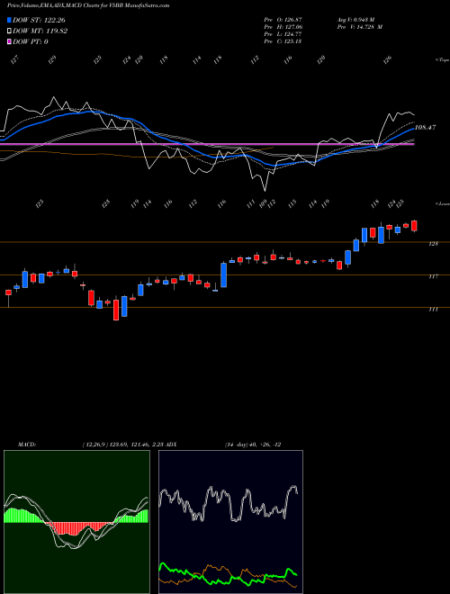Click the 'MACD:' indicator label

coord(26,445)
